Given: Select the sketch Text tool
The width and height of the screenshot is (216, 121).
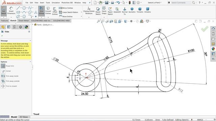Looking at the screenshot, I should pyautogui.click(x=36, y=12).
